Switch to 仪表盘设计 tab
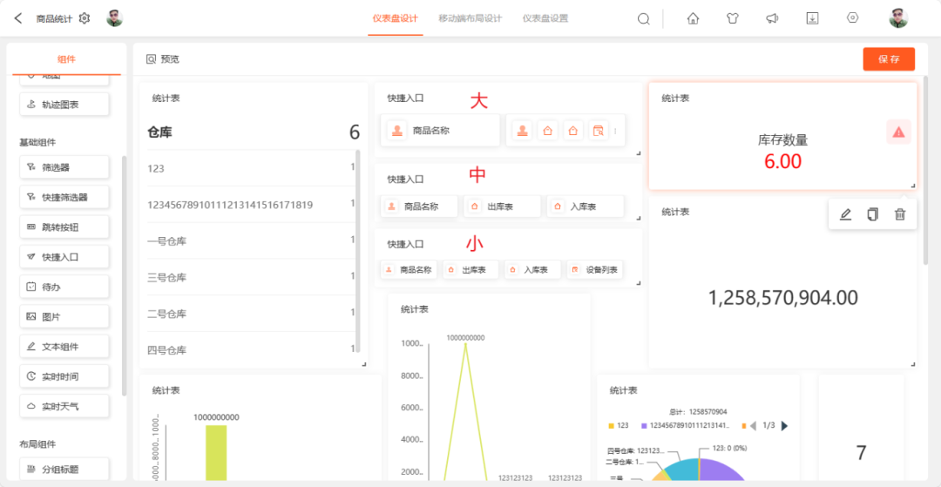This screenshot has height=487, width=941. click(x=395, y=18)
